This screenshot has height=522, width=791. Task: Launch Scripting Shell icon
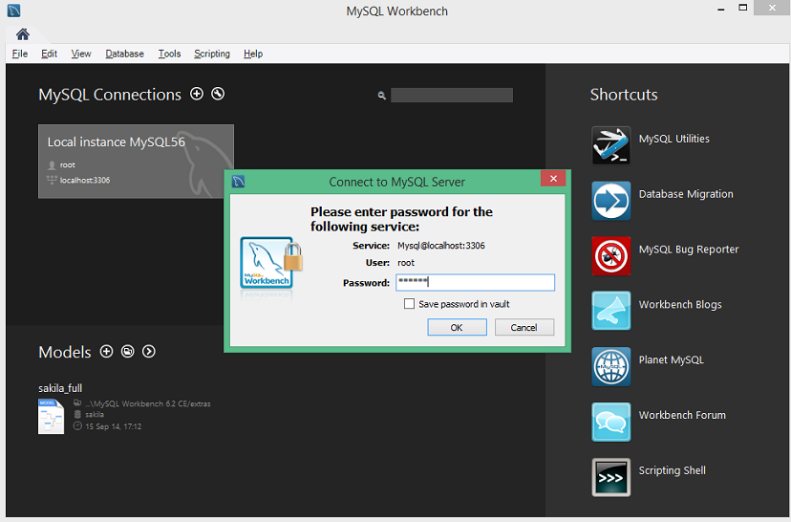pos(610,477)
